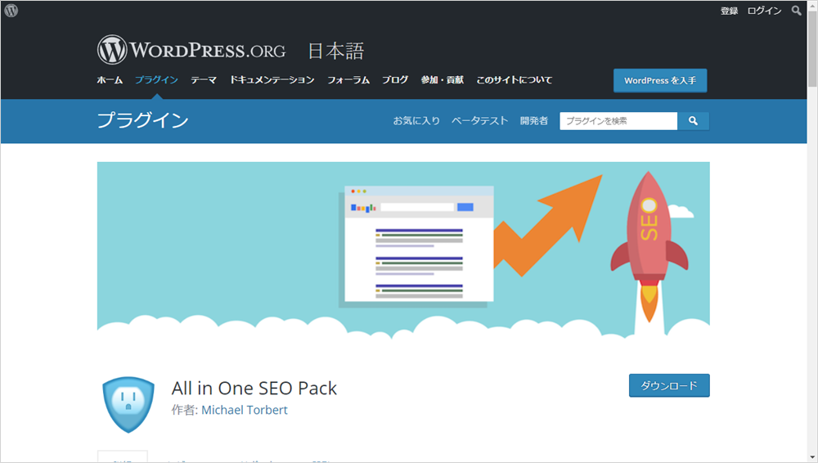Open the magnifier search icon in top bar

click(x=796, y=11)
